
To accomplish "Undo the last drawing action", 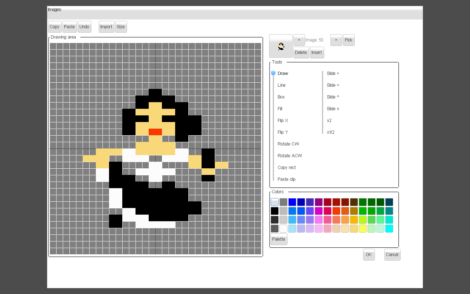I will 84,27.
